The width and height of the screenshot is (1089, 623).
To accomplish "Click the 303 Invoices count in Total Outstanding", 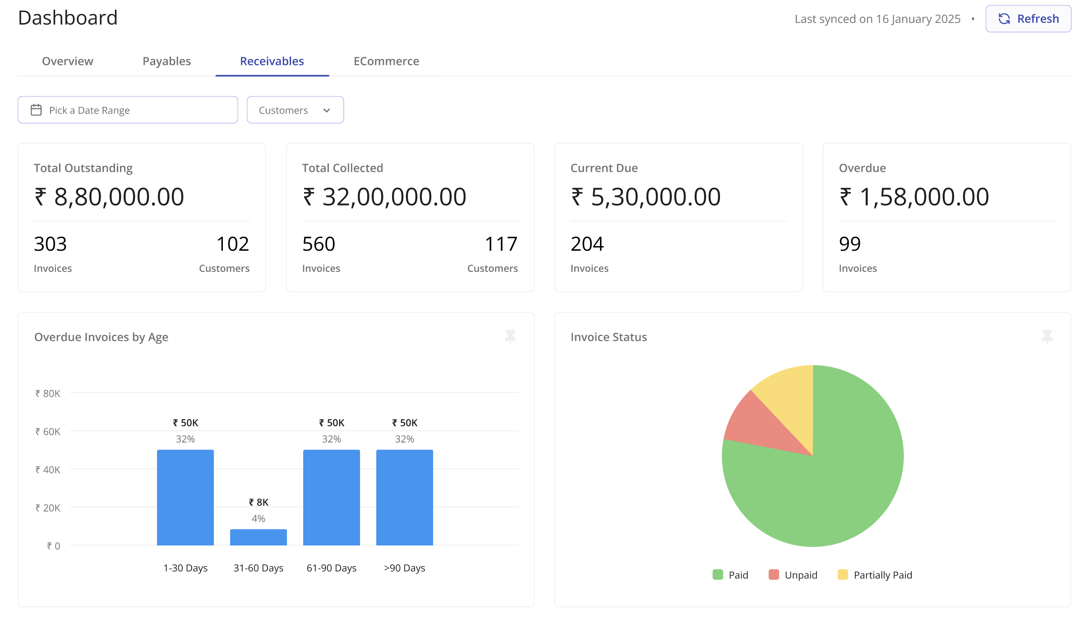I will (51, 244).
